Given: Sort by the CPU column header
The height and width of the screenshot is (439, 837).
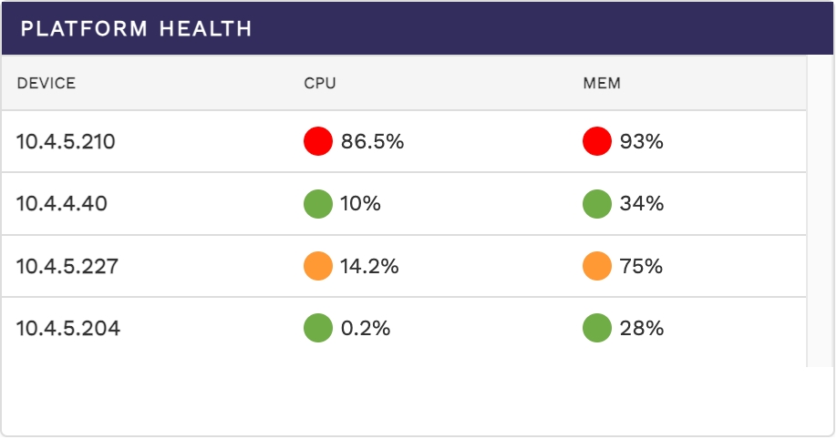Looking at the screenshot, I should [320, 84].
